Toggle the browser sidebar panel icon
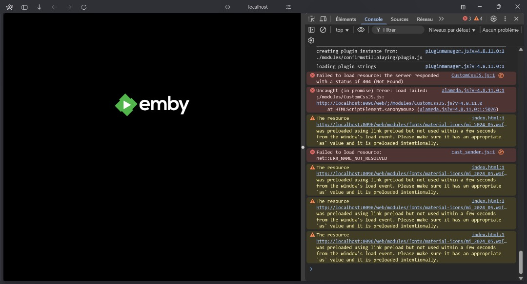527x284 pixels. (x=24, y=7)
